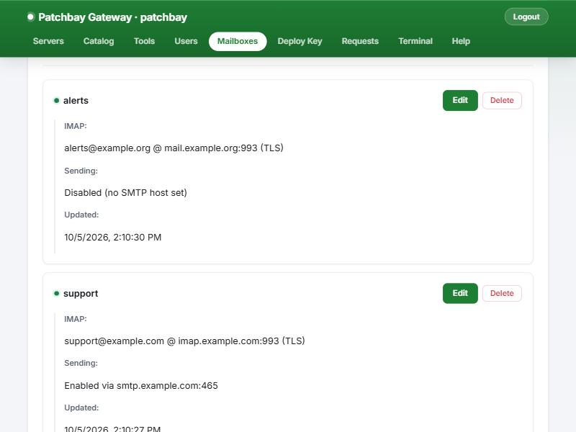The height and width of the screenshot is (432, 576).
Task: Edit the support mailbox
Action: click(x=460, y=293)
